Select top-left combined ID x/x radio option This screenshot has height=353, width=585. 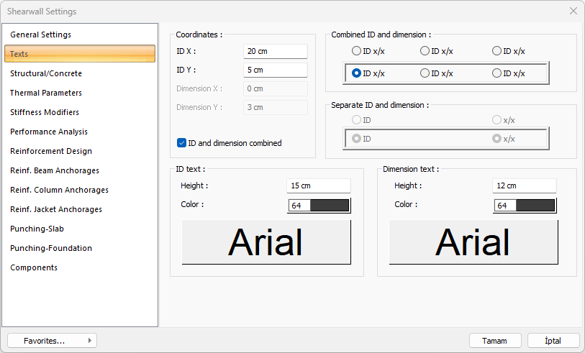tap(356, 51)
